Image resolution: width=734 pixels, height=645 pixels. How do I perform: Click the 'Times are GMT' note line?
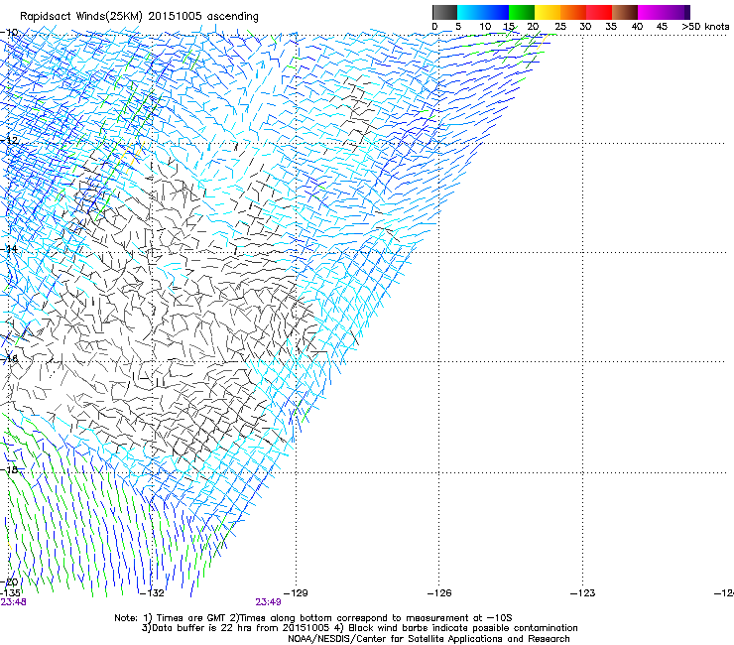[x=313, y=618]
